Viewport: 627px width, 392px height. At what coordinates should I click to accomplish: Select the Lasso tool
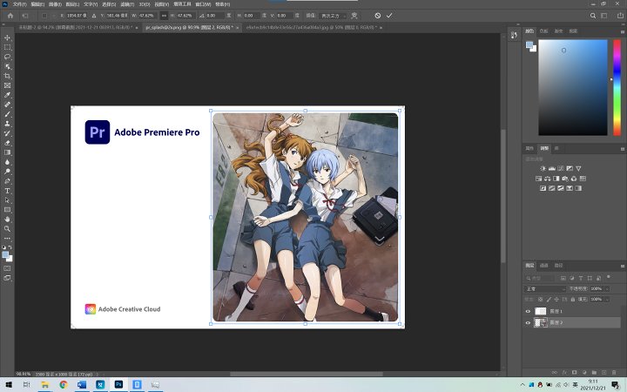pos(7,57)
